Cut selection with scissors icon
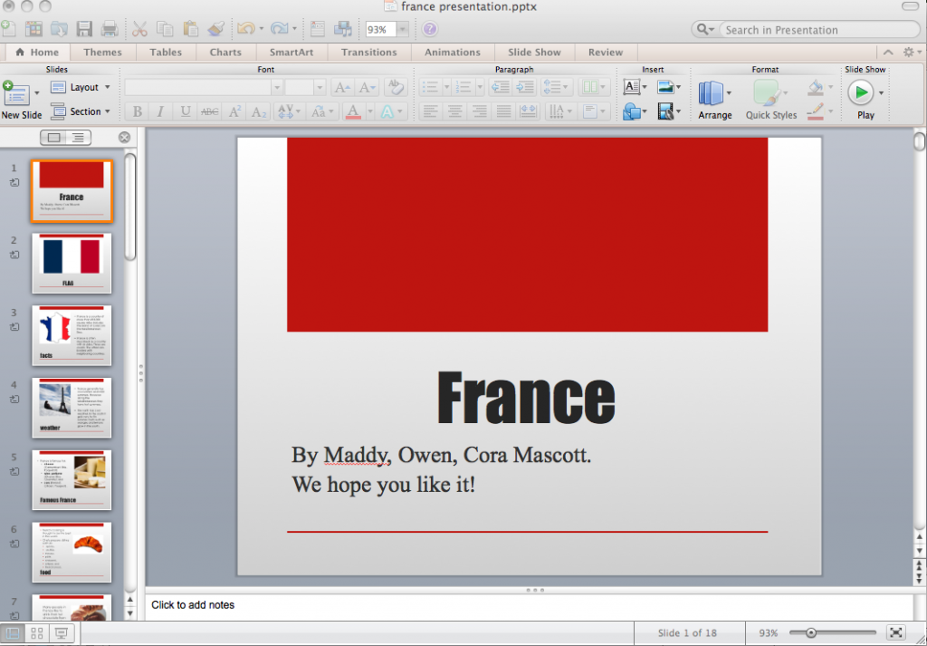Image resolution: width=927 pixels, height=646 pixels. click(139, 28)
